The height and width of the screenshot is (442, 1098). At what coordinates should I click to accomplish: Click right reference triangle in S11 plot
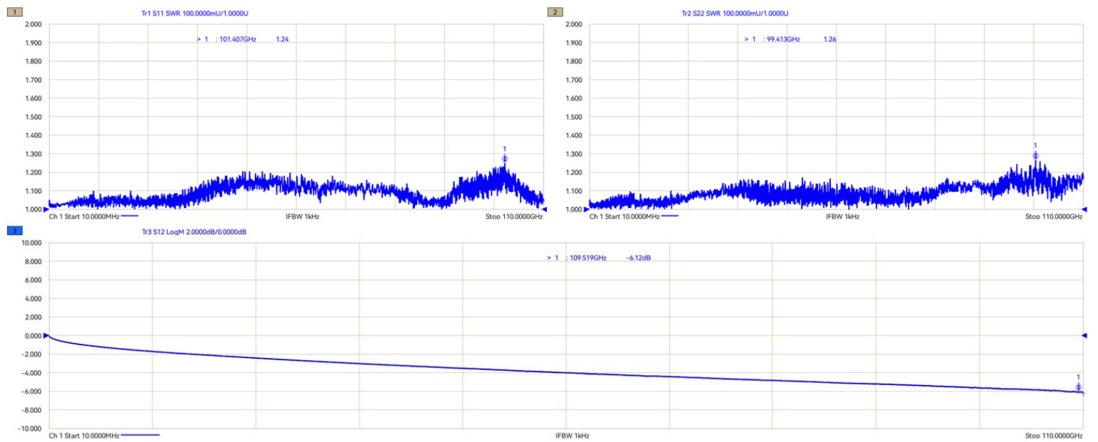(545, 209)
